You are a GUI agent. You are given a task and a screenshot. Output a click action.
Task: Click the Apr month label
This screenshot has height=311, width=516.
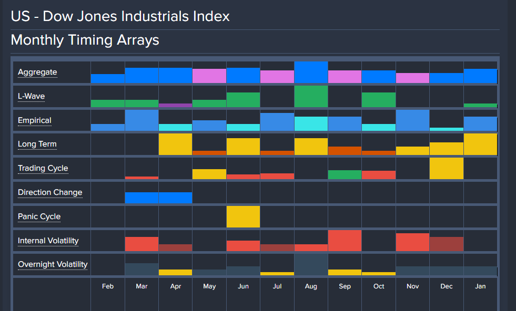tap(176, 286)
